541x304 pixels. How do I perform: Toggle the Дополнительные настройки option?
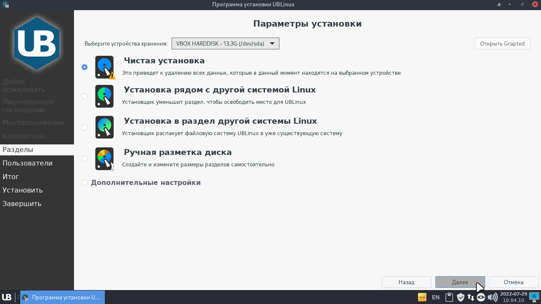[x=85, y=182]
